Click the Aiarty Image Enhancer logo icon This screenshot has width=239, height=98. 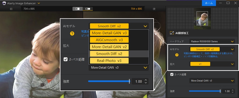tap(4, 3)
